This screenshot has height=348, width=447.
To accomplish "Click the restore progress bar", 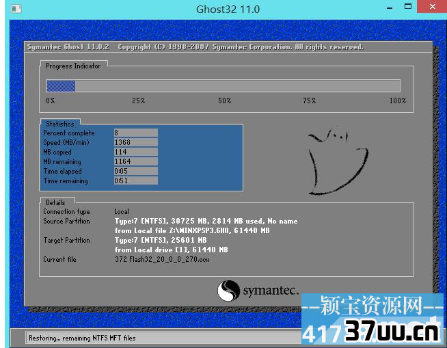I will (223, 86).
